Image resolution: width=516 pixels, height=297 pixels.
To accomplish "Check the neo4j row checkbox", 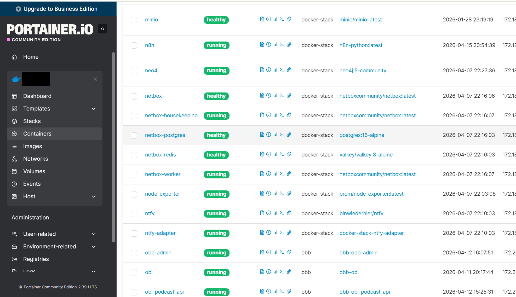I will click(134, 71).
